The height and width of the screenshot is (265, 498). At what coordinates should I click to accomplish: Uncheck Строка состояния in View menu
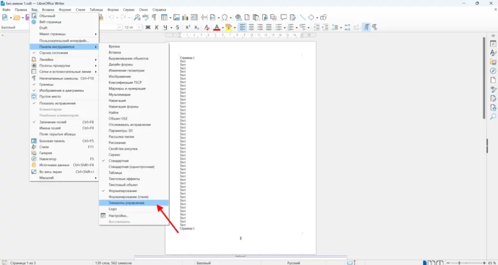tap(64, 53)
